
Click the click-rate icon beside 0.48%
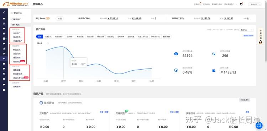(x=176, y=70)
